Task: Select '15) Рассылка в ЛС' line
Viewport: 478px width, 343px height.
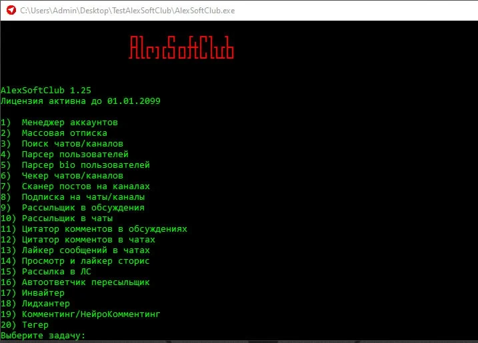Action: (46, 272)
